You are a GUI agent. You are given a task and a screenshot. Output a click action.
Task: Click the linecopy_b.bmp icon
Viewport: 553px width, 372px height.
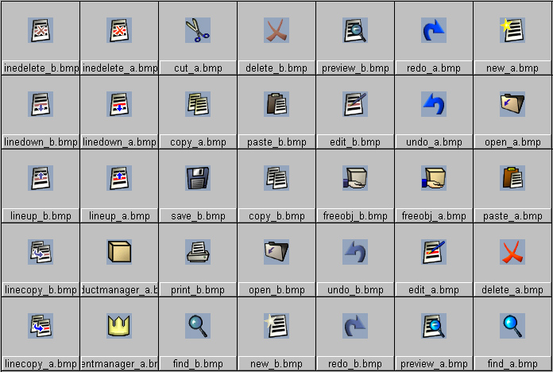tap(41, 252)
